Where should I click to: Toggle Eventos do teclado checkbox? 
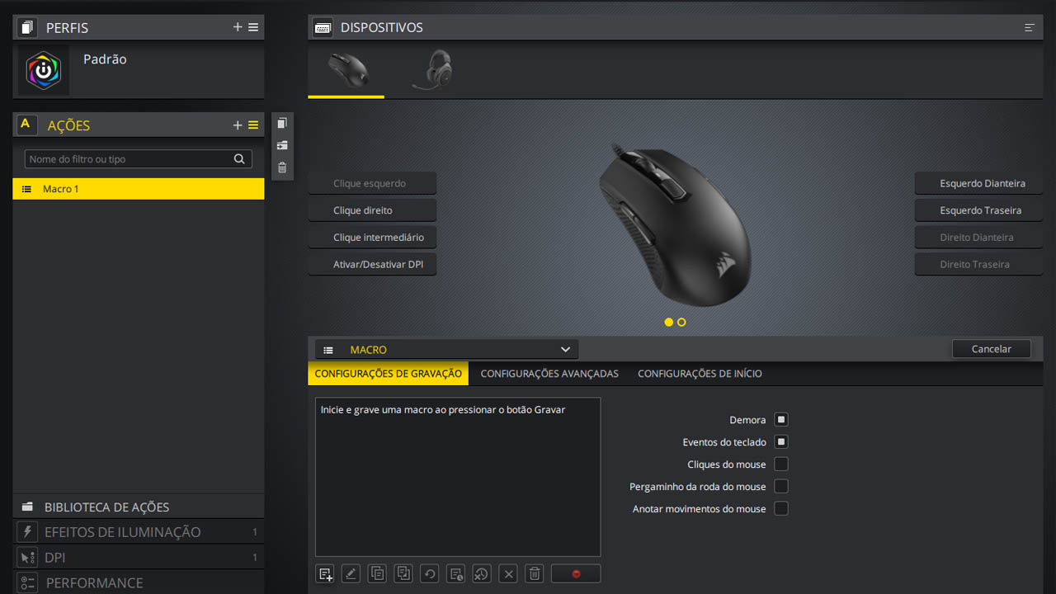pos(781,442)
